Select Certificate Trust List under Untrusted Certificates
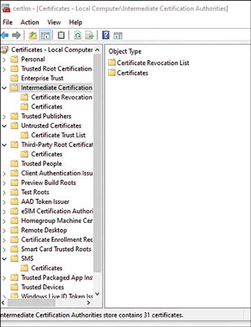The width and height of the screenshot is (251, 327). [59, 135]
